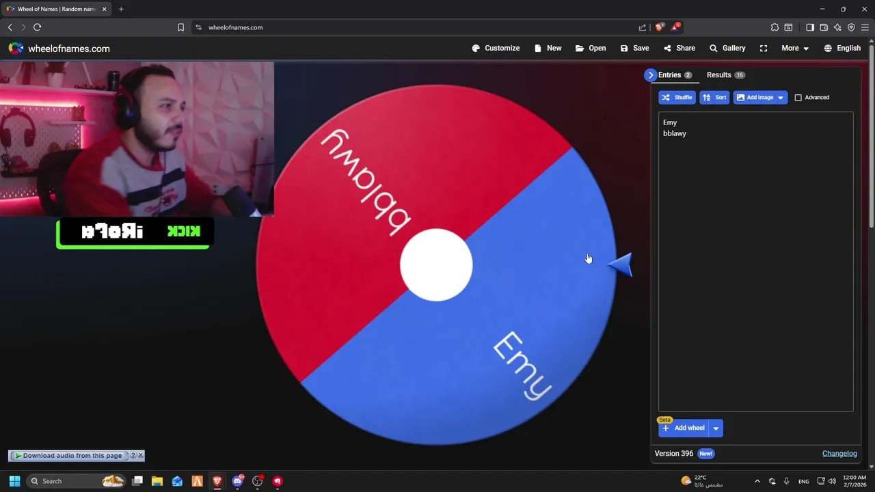
Task: Open the Changelog link
Action: coord(839,454)
